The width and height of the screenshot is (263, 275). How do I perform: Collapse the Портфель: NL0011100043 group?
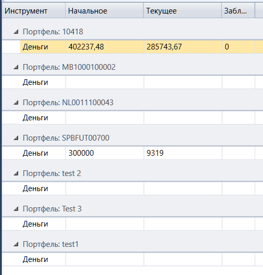click(16, 103)
